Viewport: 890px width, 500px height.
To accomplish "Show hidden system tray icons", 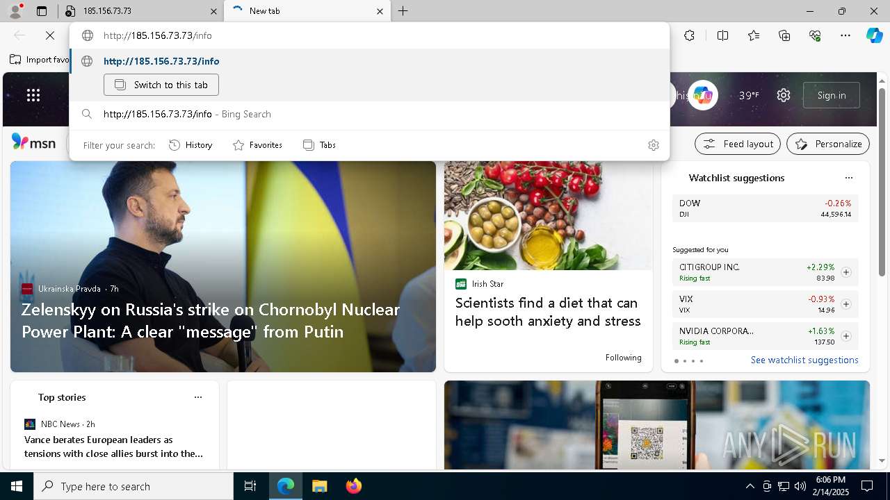I will (x=750, y=486).
